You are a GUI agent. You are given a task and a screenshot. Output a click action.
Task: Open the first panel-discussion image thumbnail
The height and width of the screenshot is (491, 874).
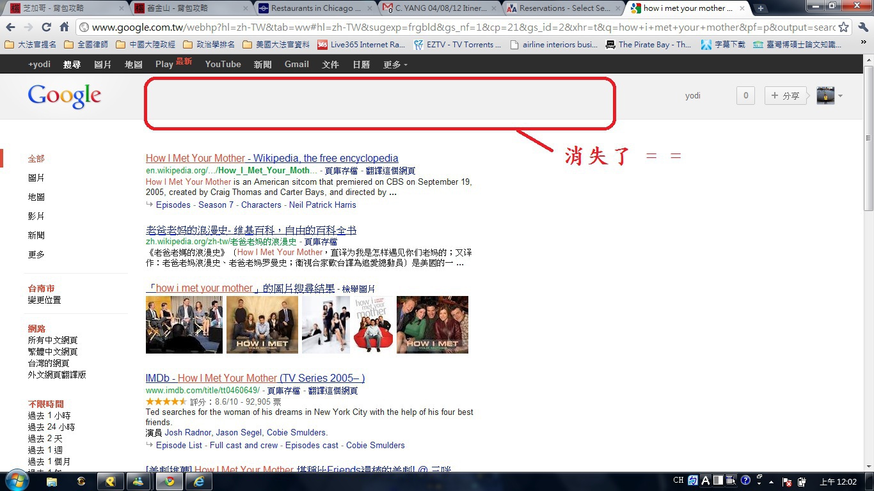[184, 325]
